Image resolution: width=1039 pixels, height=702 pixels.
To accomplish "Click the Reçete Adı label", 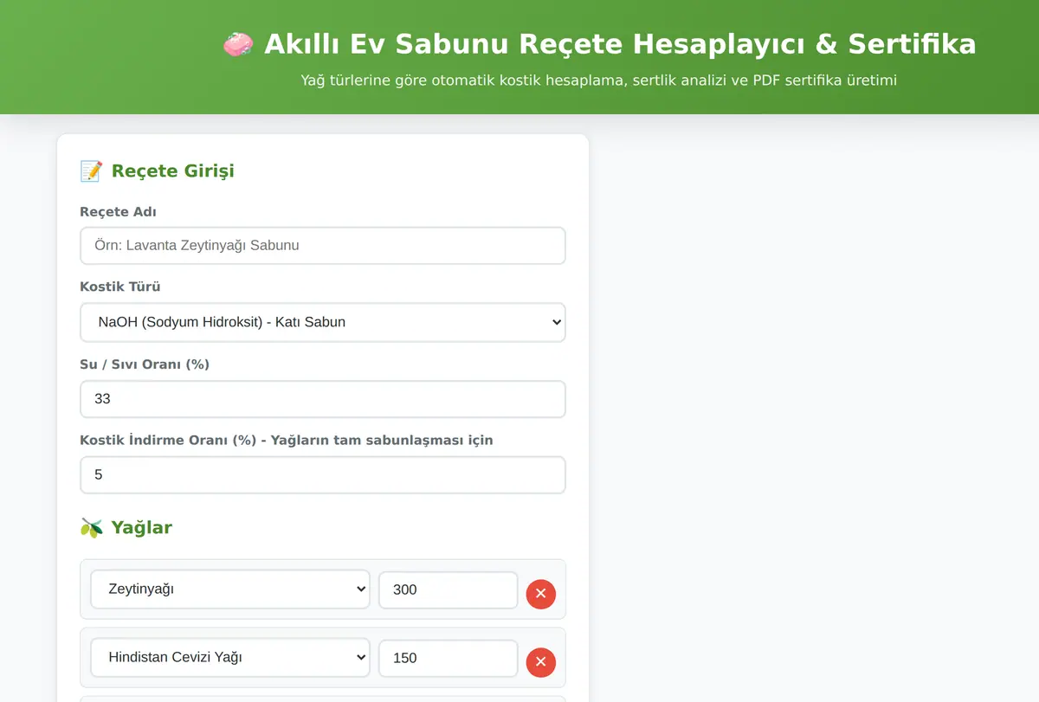I will 118,212.
